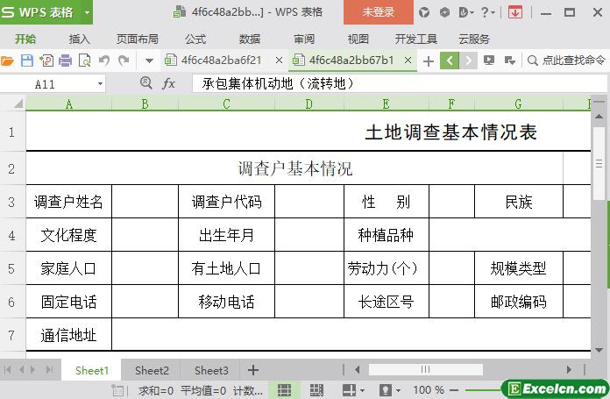Click the formula bar containing 承包集体机动地
The width and height of the screenshot is (610, 399).
pos(399,83)
